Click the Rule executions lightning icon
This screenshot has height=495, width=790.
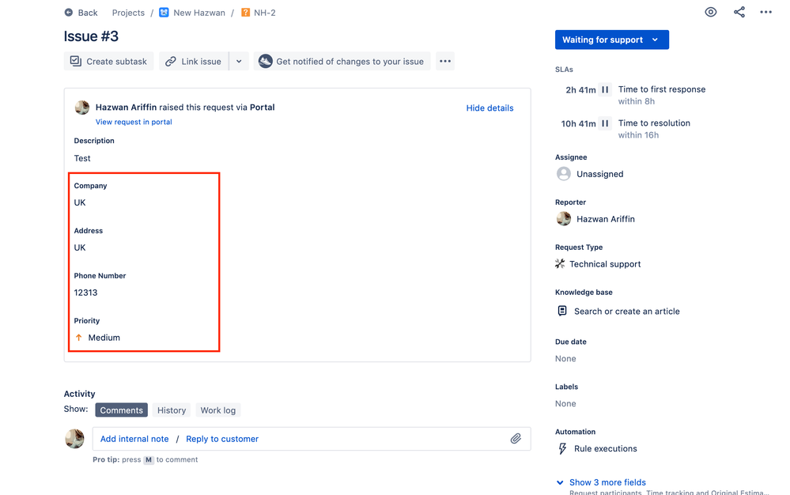[562, 448]
